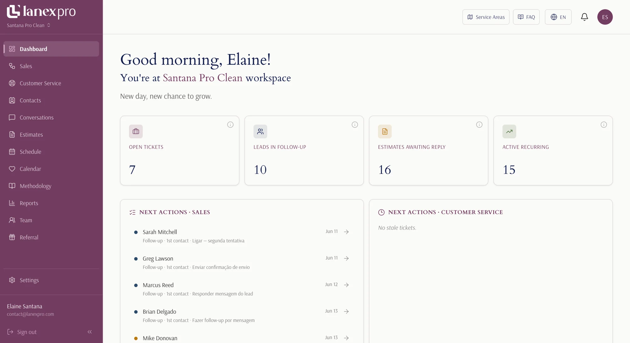
Task: Click the Sign out icon
Action: (10, 332)
